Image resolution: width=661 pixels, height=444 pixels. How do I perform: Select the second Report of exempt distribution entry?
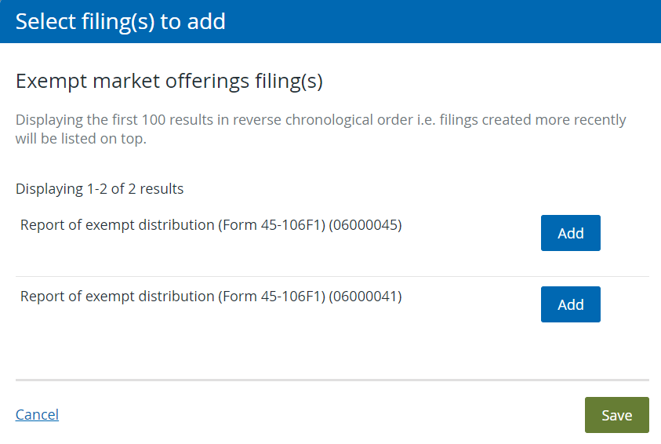[211, 297]
